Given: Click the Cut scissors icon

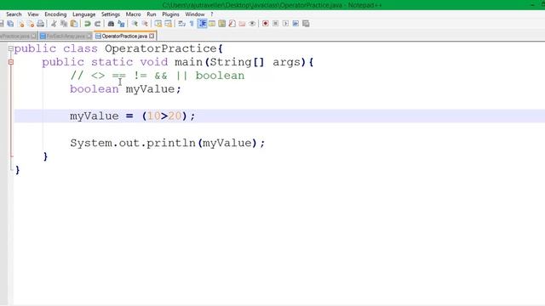Looking at the screenshot, I should (x=54, y=24).
